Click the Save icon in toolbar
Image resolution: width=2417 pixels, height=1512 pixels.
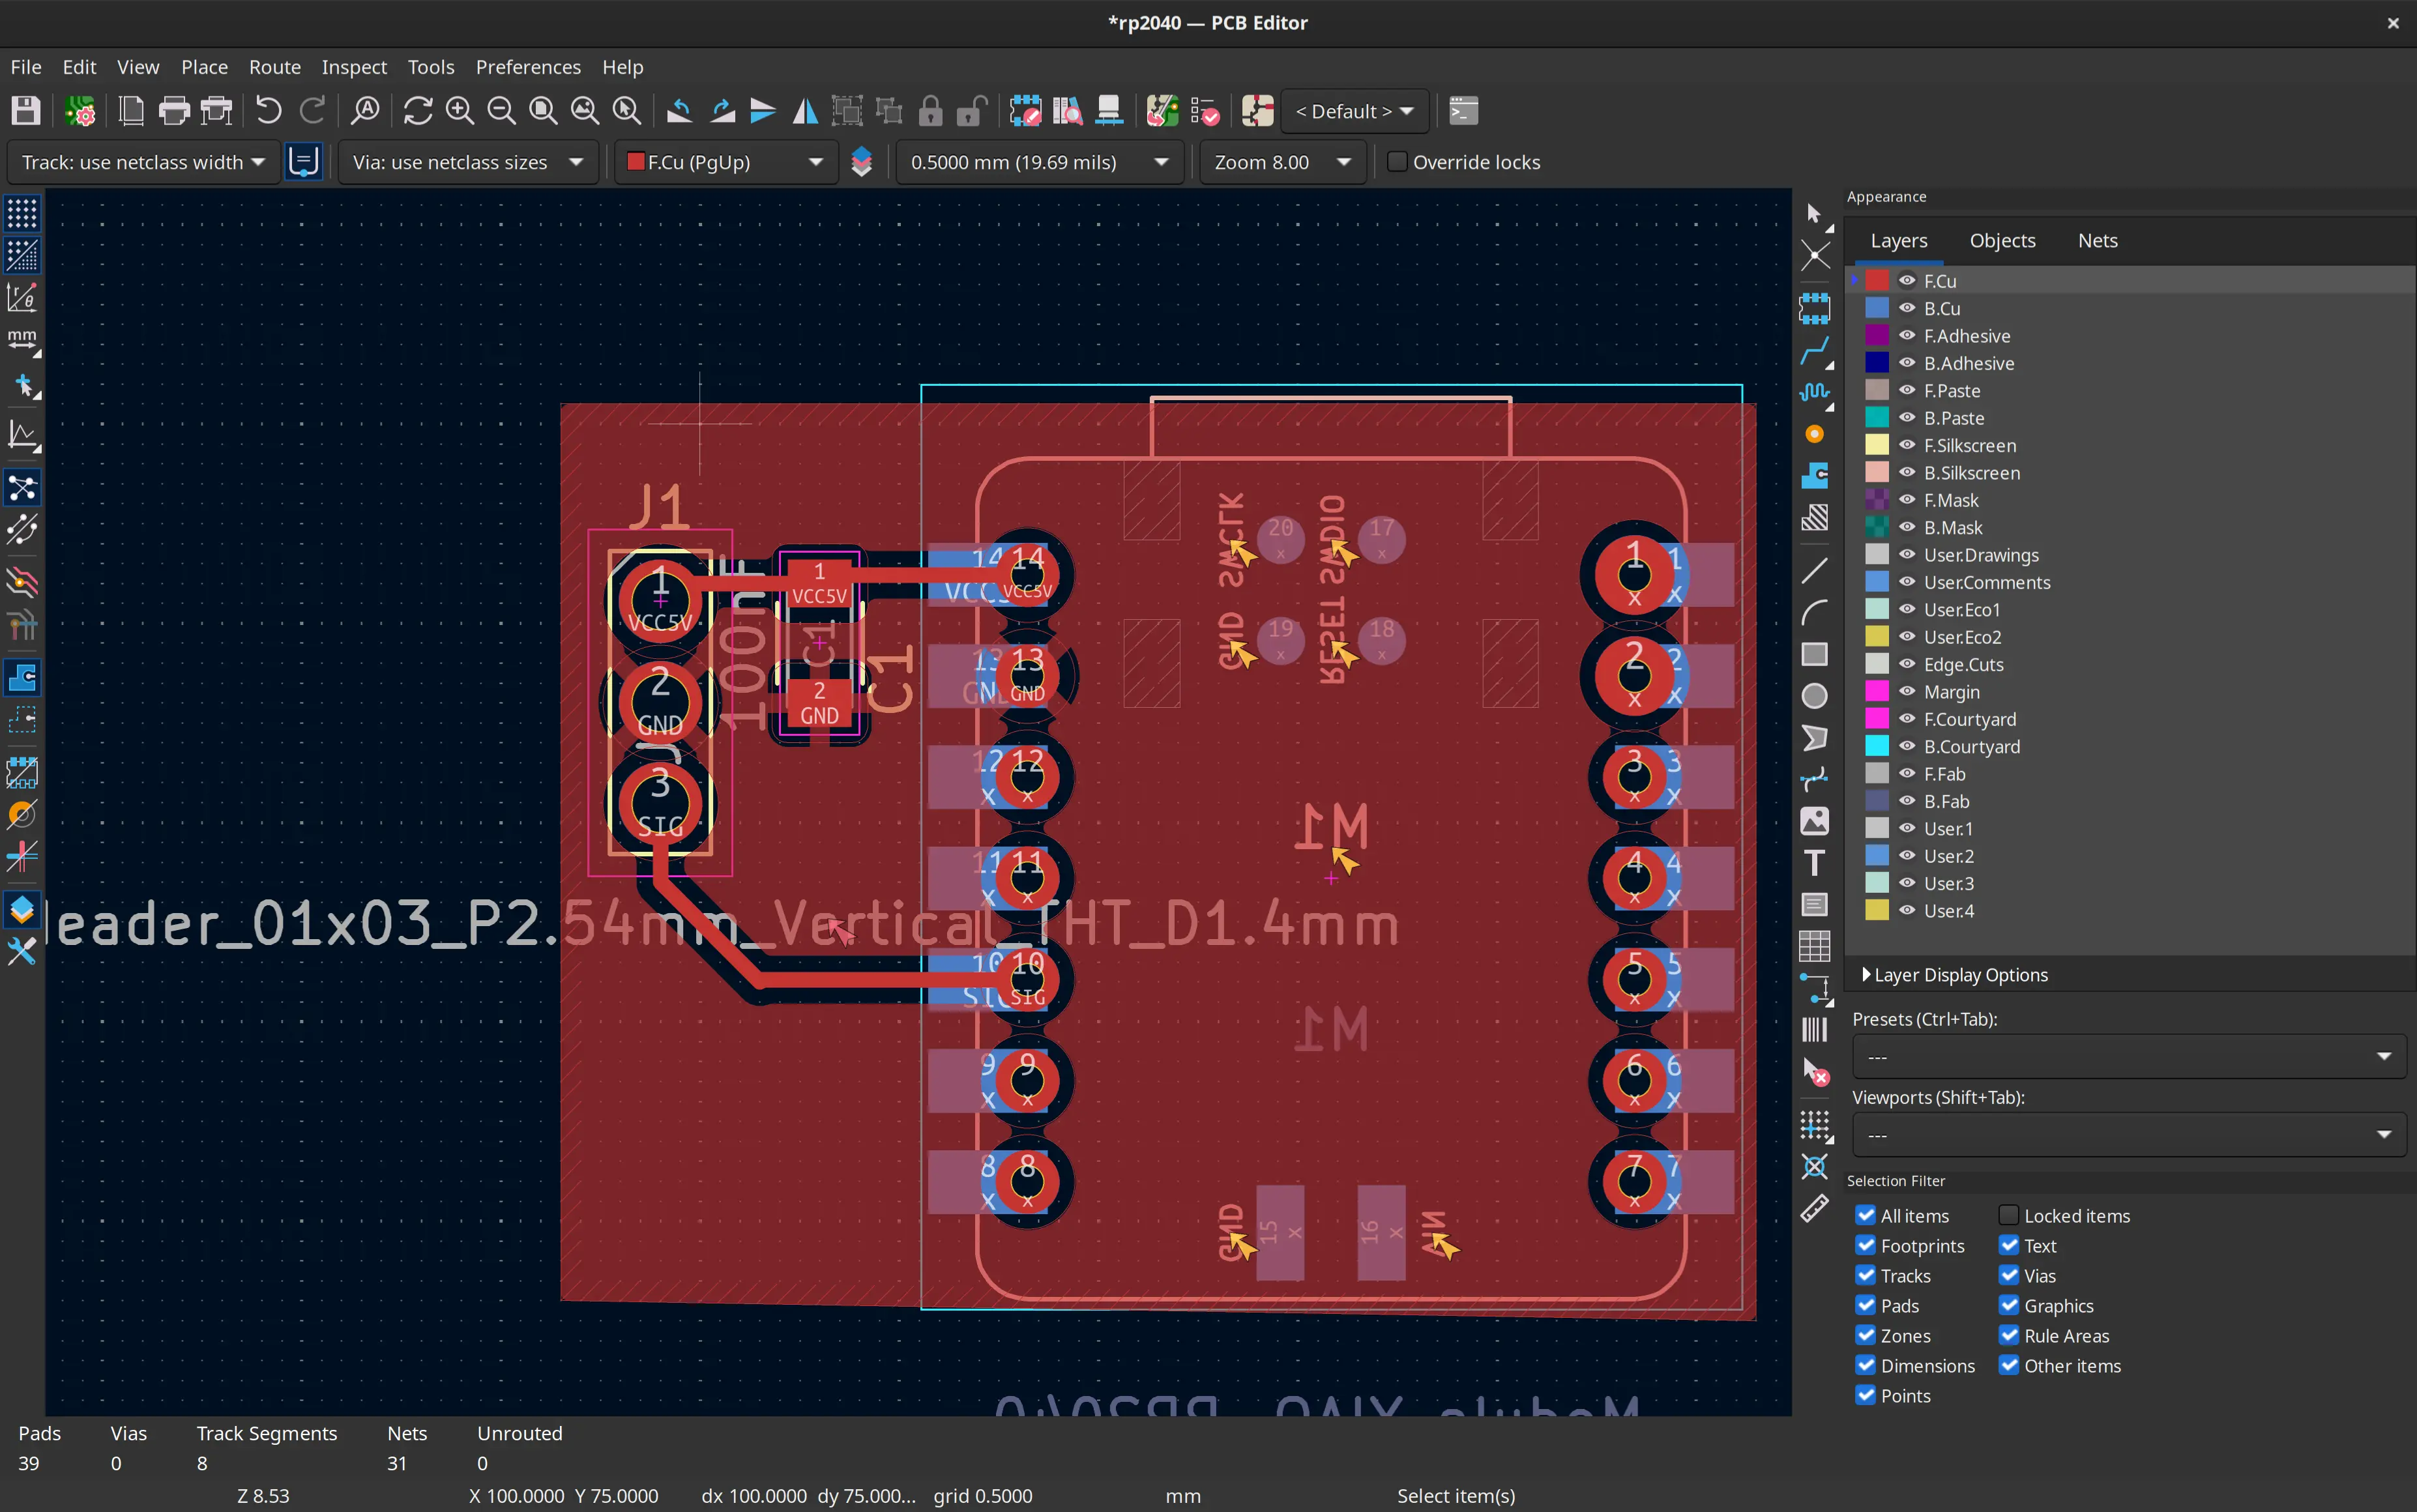(x=25, y=111)
